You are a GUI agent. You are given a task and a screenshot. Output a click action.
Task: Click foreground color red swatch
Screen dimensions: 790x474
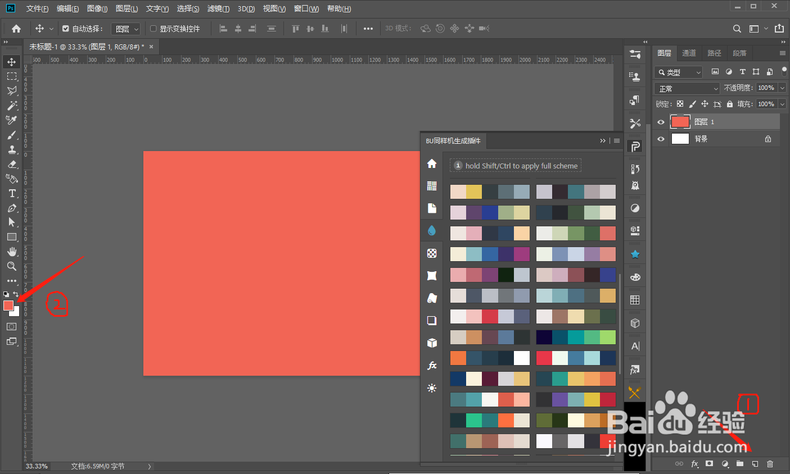[8, 305]
